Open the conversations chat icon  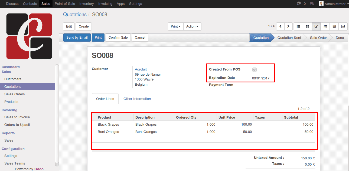coord(312,4)
